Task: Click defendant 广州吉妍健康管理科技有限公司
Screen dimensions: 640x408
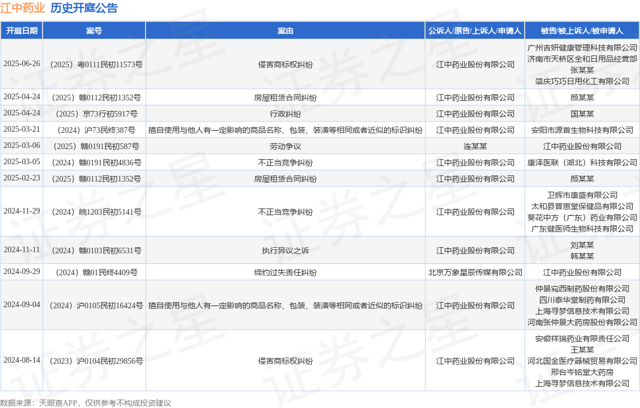Action: tap(582, 48)
